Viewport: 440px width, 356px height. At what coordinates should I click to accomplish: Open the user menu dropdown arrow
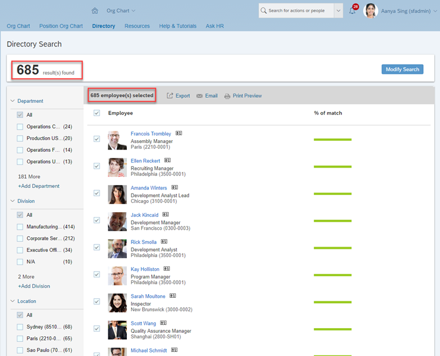(435, 11)
